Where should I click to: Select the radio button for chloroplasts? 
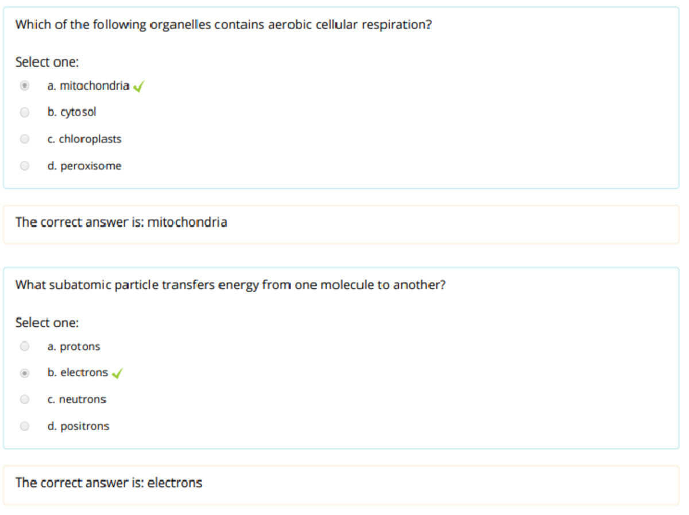coord(24,138)
